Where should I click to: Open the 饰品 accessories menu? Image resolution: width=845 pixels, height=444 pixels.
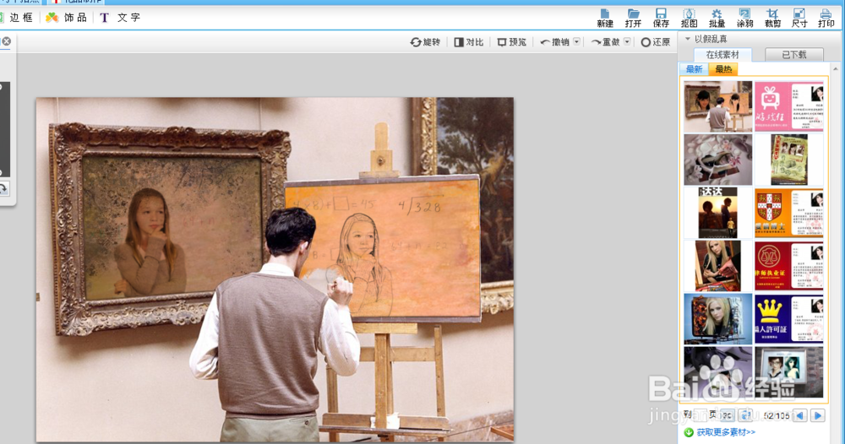point(66,18)
